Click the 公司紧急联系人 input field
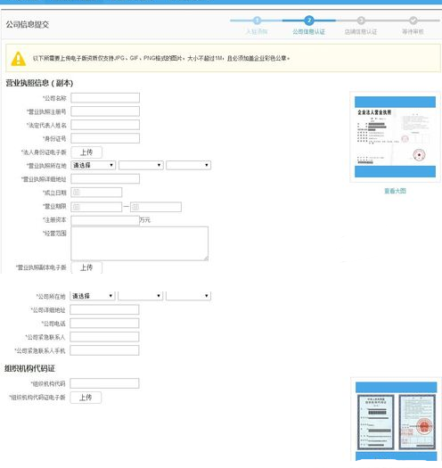The image size is (442, 468). pos(104,337)
